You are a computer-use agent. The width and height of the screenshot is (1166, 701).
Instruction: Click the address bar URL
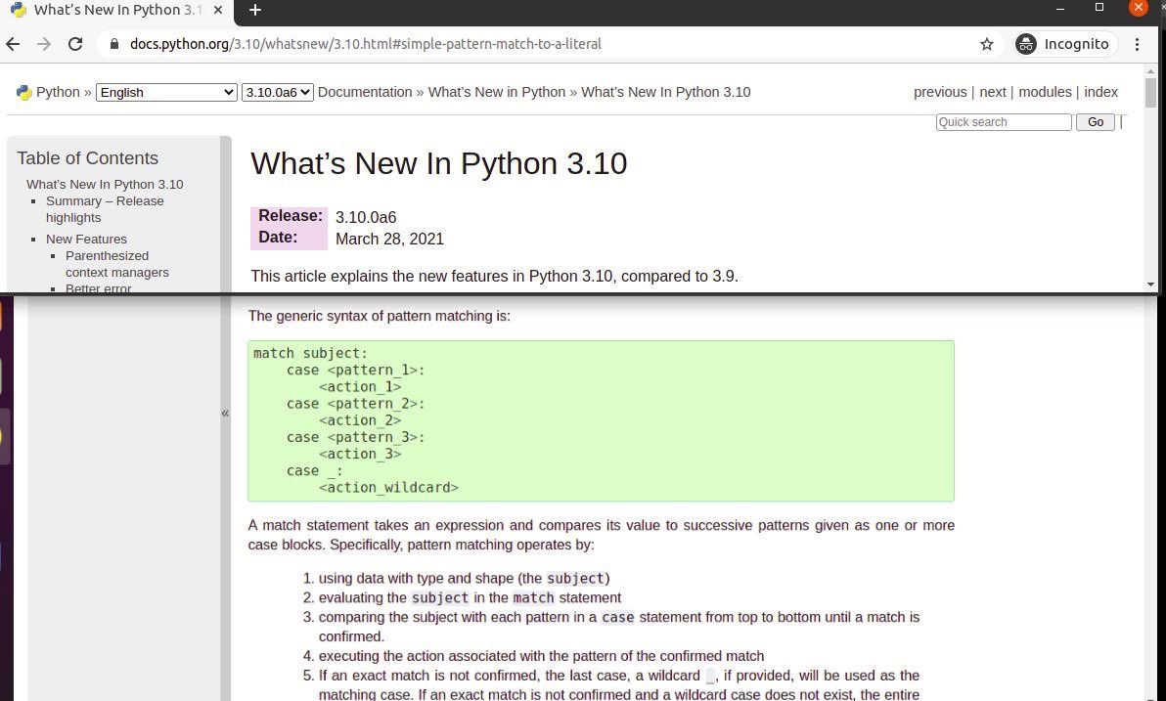[365, 44]
